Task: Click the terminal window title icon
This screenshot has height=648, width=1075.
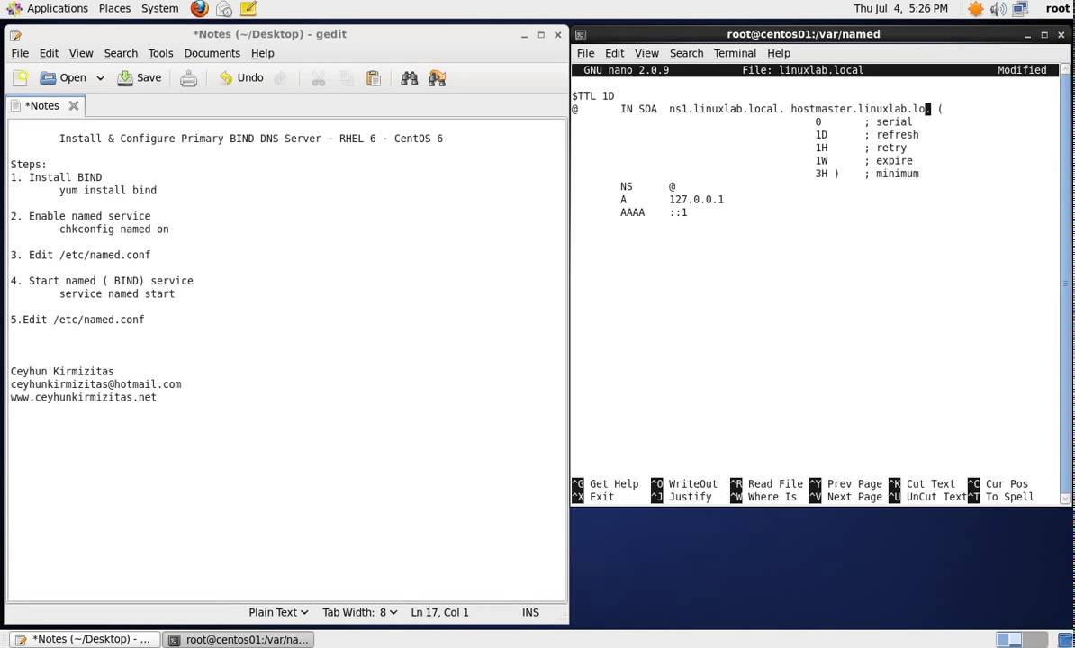Action: (x=581, y=34)
